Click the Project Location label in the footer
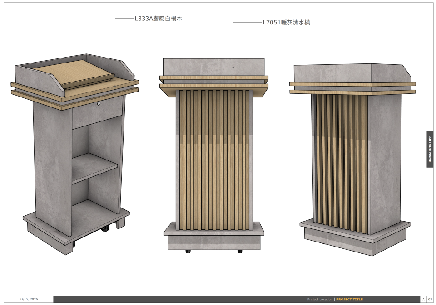 coord(320,299)
